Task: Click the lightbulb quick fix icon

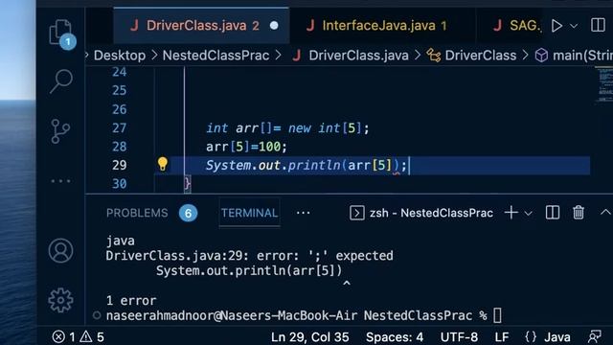Action: 163,164
